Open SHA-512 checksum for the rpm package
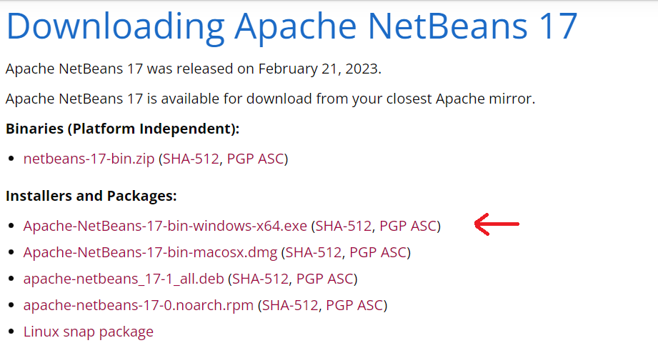This screenshot has height=353, width=658. [291, 305]
